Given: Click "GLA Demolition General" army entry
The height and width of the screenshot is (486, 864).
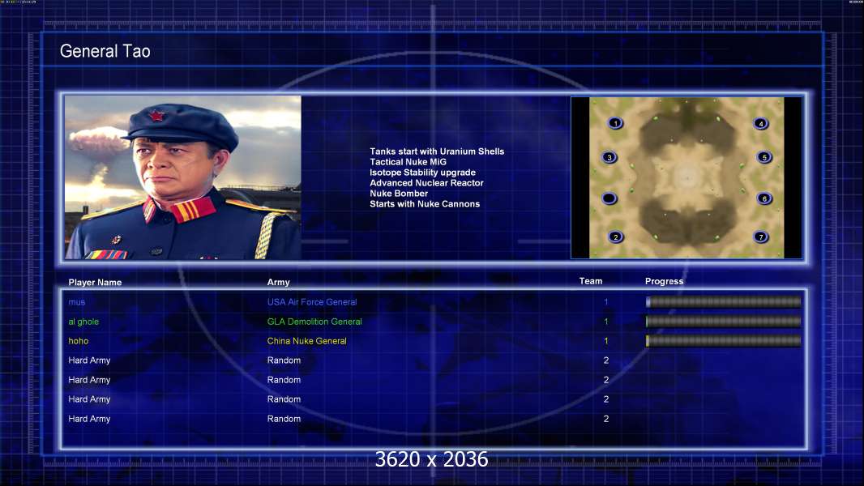Looking at the screenshot, I should (x=314, y=322).
